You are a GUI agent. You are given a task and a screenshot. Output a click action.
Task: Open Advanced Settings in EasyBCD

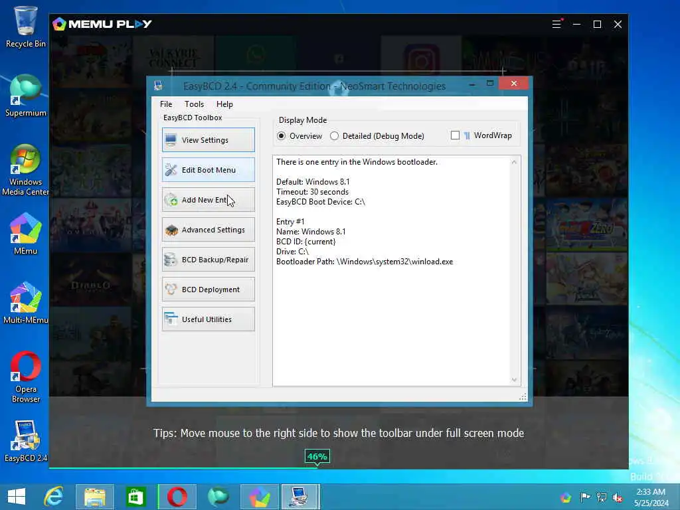[x=208, y=229]
